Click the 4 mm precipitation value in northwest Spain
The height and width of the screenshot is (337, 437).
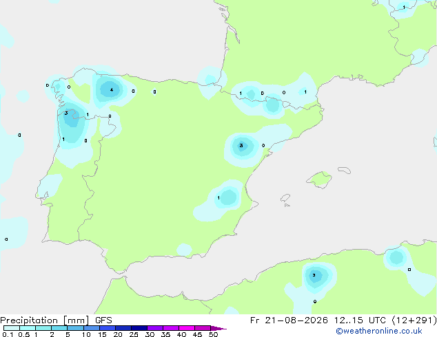[x=112, y=90]
